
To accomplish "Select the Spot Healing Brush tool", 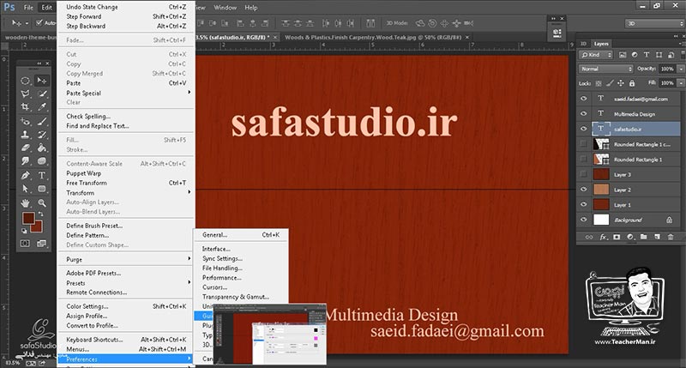I will pyautogui.click(x=26, y=121).
